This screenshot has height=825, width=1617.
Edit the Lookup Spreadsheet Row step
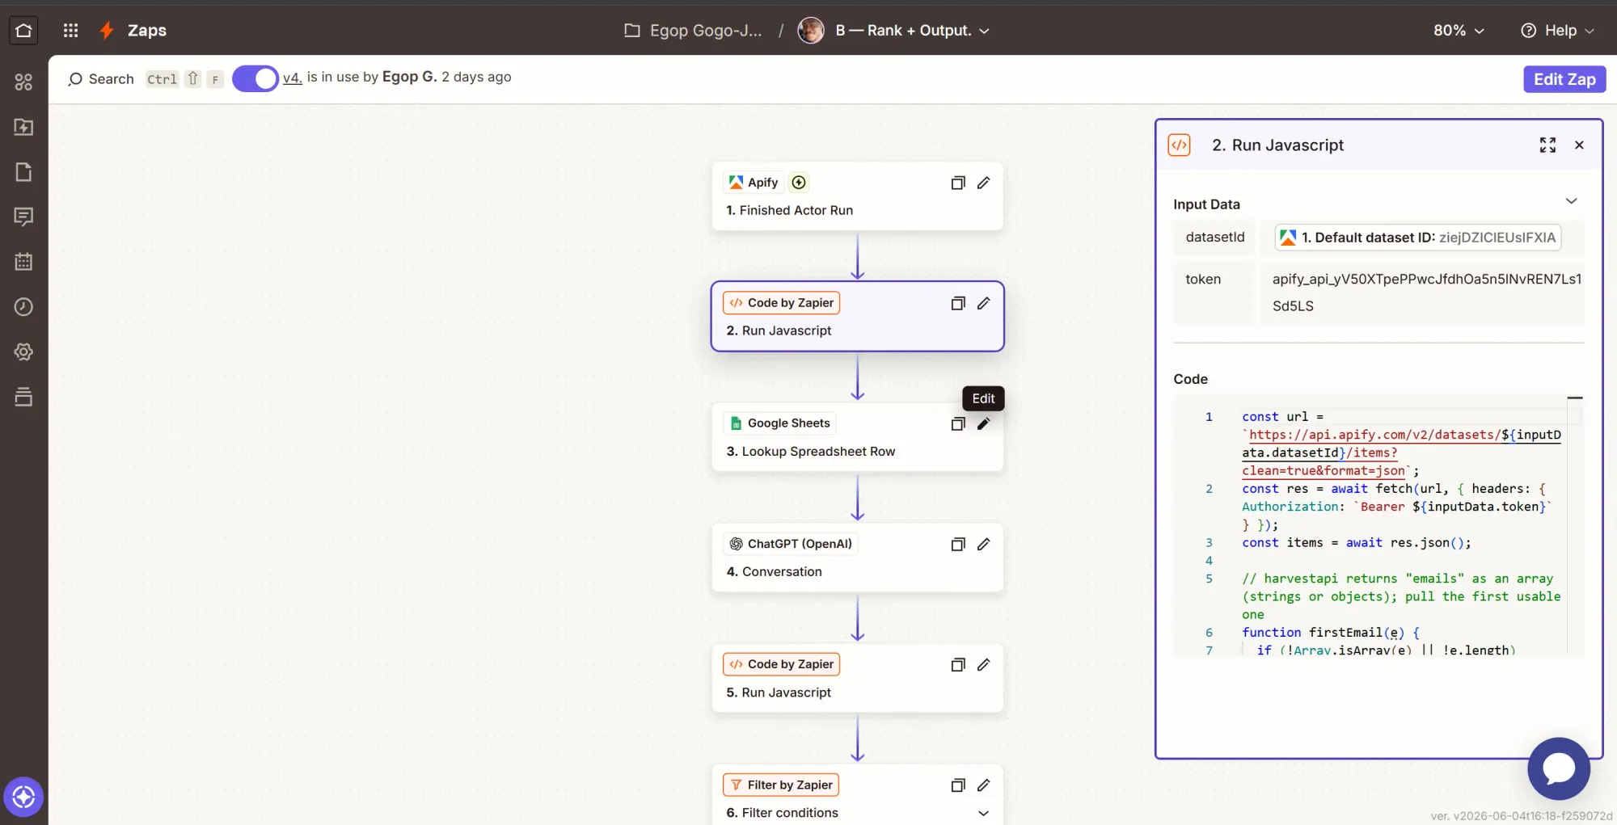(x=983, y=423)
